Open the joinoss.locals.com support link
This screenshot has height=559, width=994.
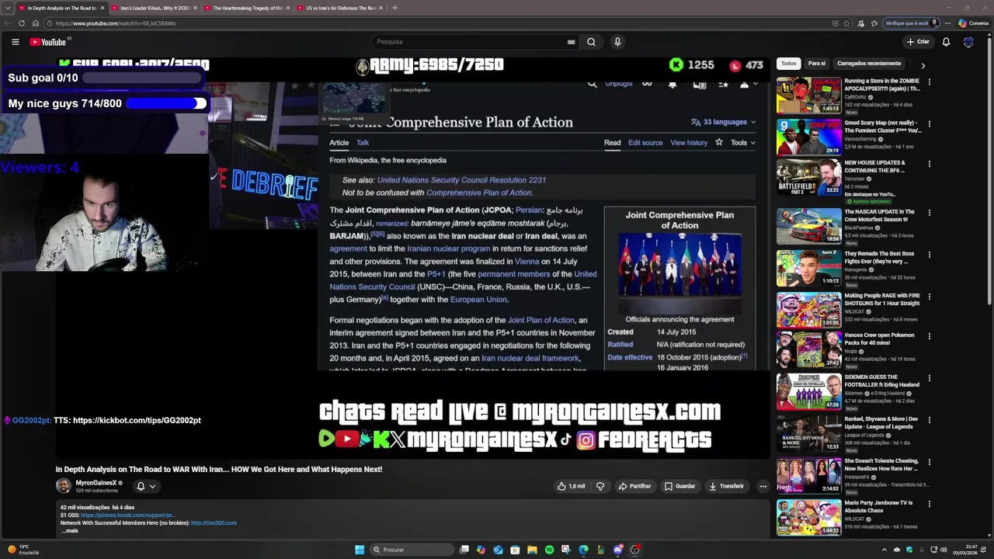click(127, 515)
